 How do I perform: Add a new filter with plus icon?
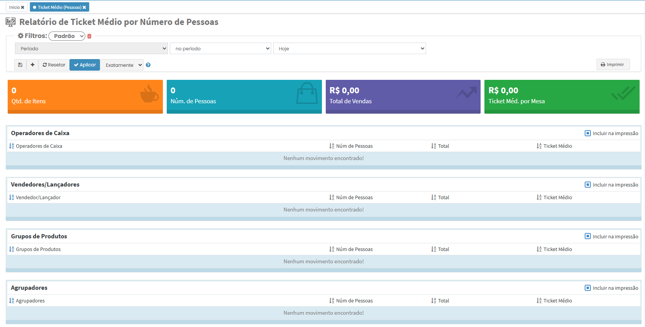33,65
